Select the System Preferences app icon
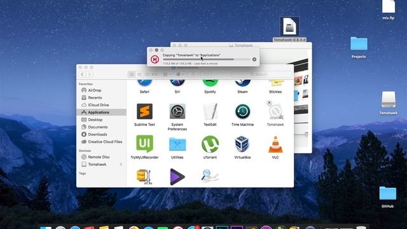This screenshot has height=229, width=407. coord(177,112)
